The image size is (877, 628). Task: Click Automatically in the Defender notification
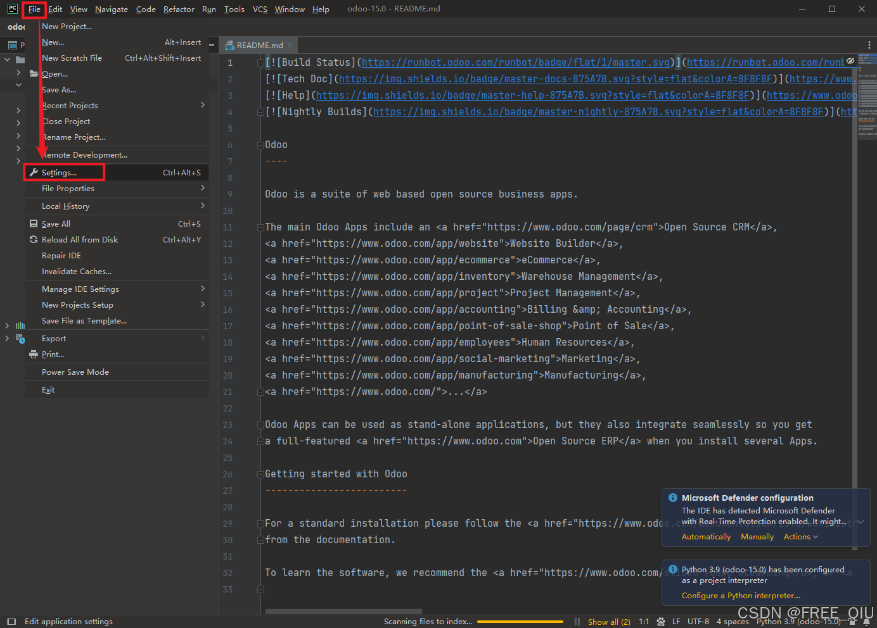tap(706, 537)
